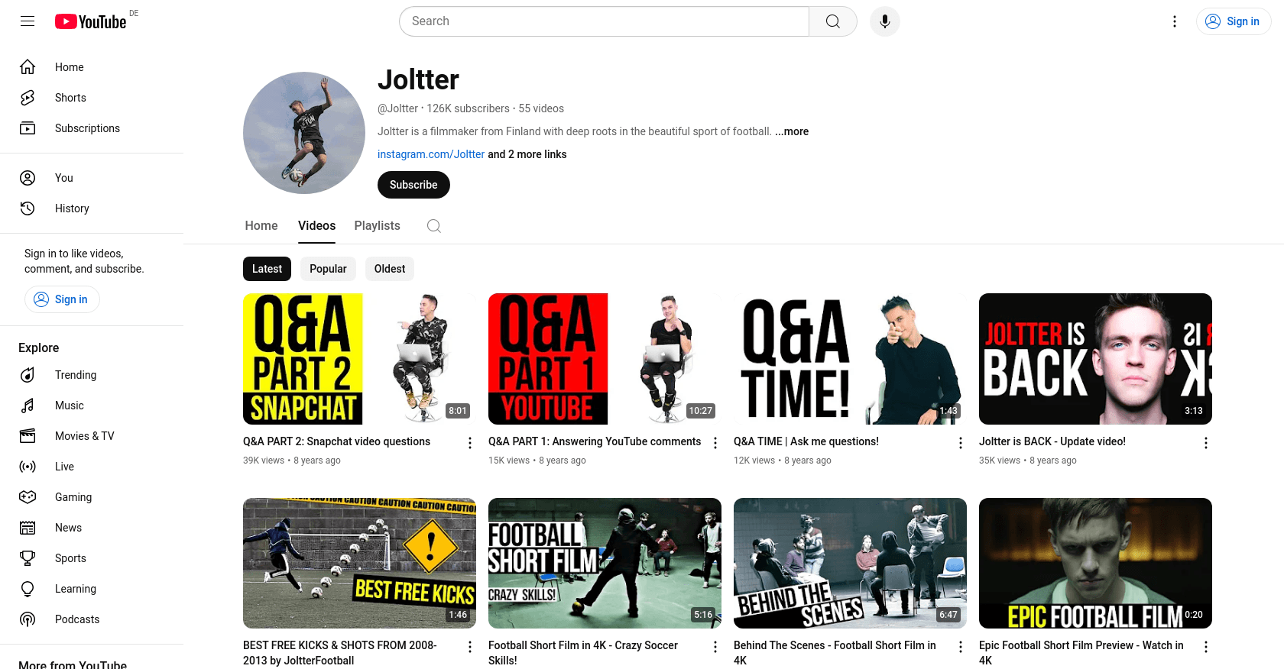
Task: Switch to the channel Home tab
Action: [x=261, y=226]
